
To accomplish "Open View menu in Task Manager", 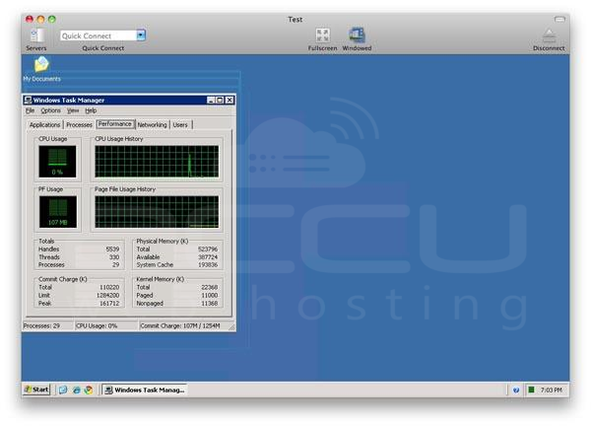I will pyautogui.click(x=73, y=110).
